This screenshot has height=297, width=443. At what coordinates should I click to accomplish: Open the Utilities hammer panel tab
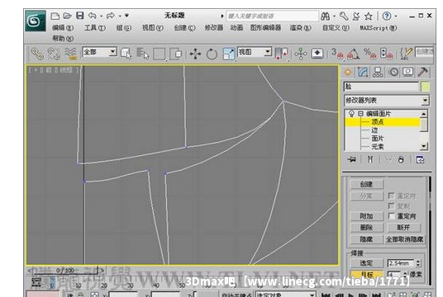point(422,73)
